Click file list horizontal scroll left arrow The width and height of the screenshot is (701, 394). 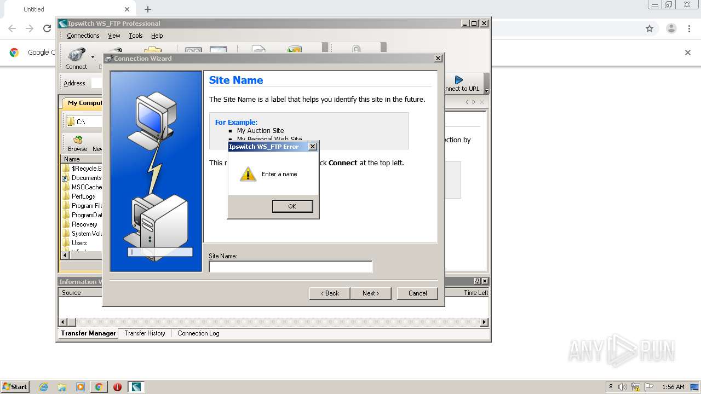click(x=65, y=255)
